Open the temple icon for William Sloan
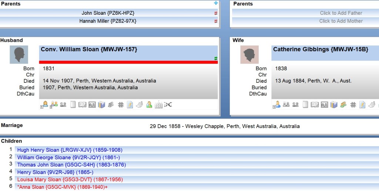This screenshot has height=191, width=379. (158, 105)
